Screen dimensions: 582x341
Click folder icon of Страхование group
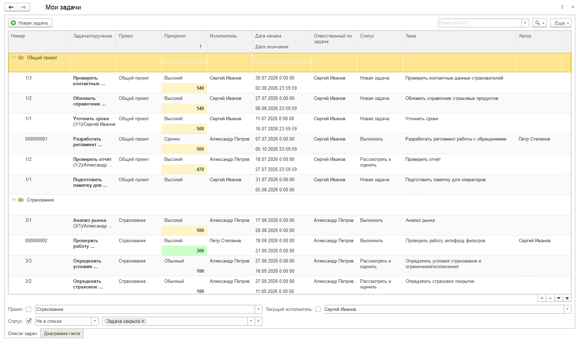[x=21, y=200]
